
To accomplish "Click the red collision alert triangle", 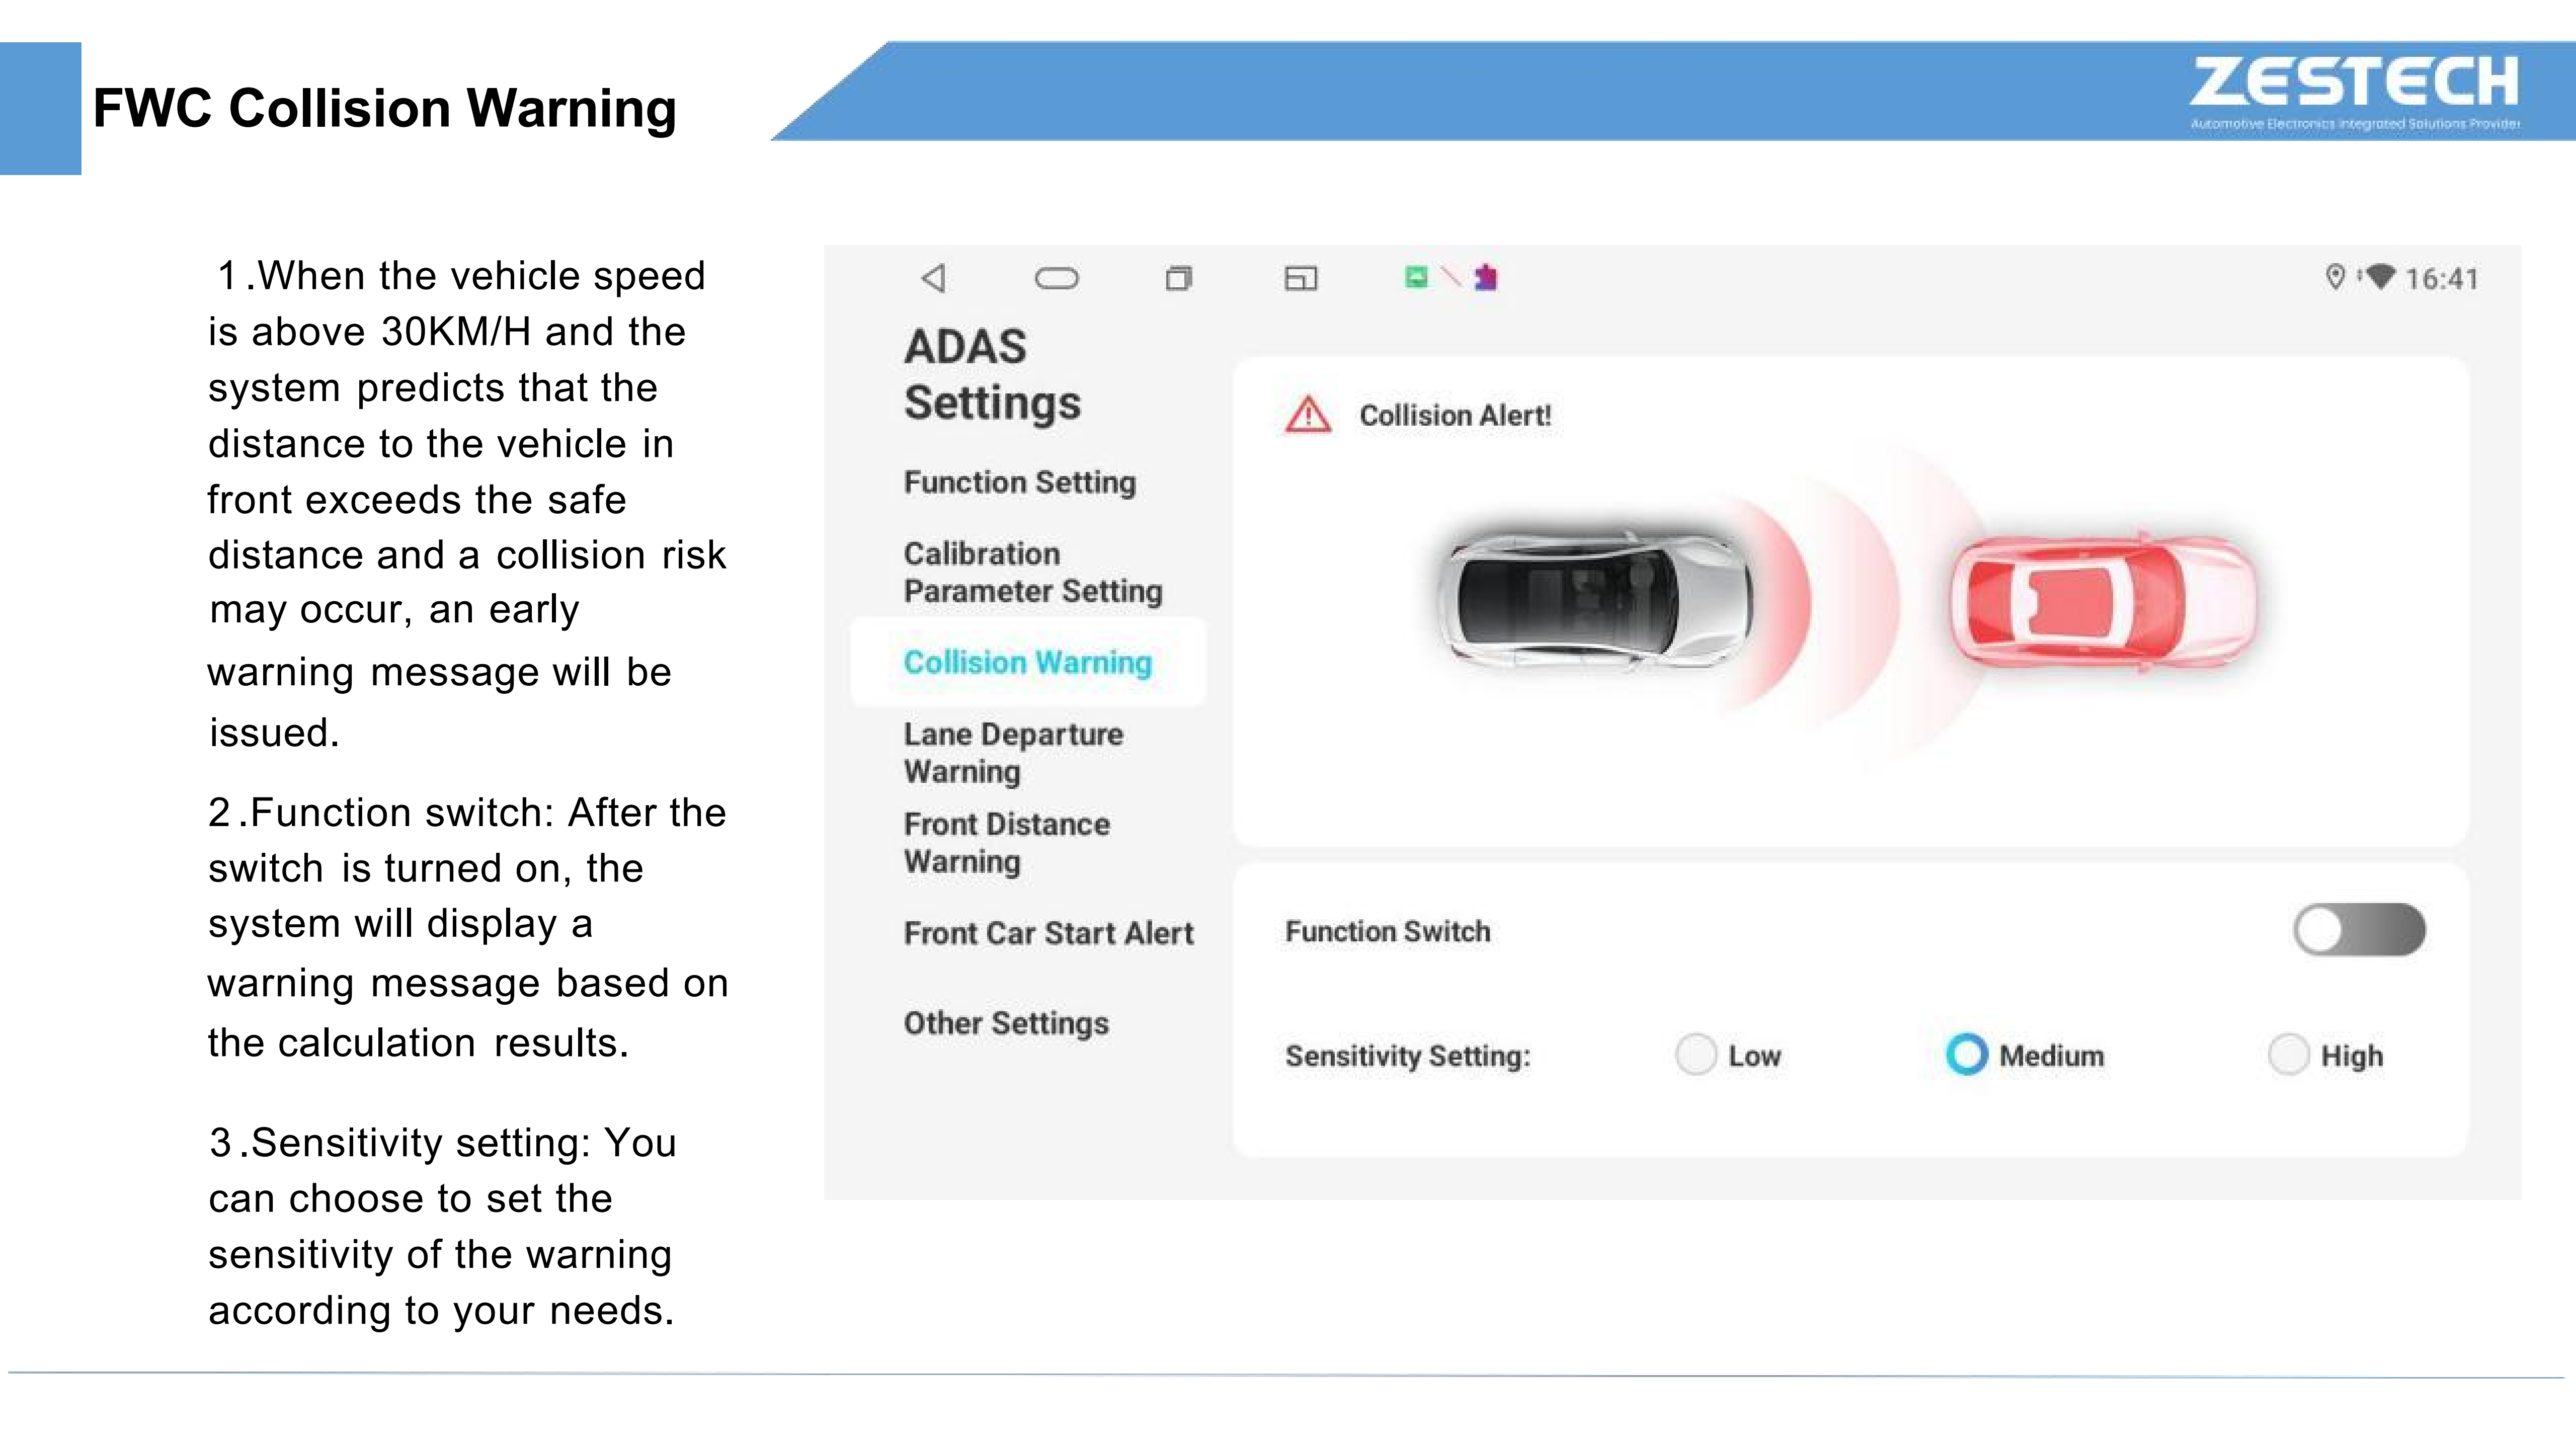I will pyautogui.click(x=1308, y=415).
